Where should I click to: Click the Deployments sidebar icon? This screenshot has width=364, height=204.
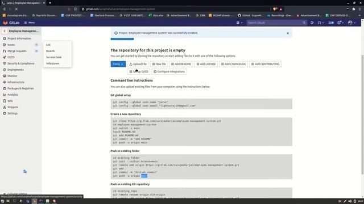click(x=5, y=70)
